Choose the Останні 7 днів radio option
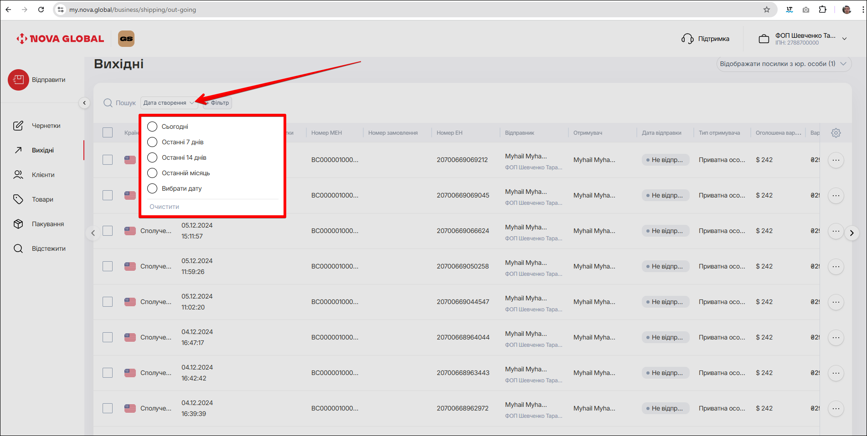 tap(152, 142)
